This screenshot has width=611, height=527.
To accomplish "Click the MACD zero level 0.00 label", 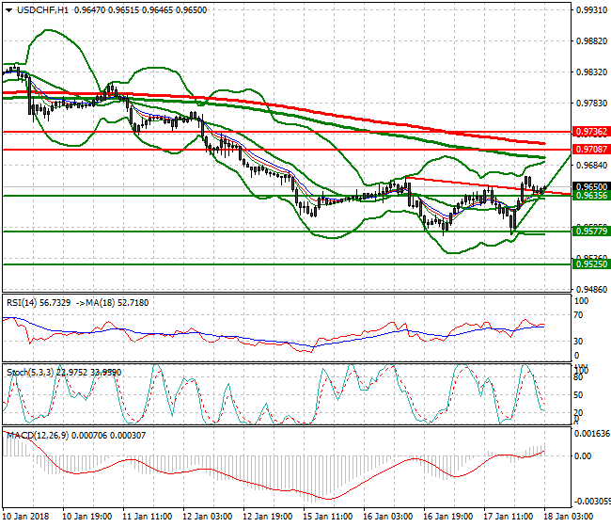I will [583, 456].
